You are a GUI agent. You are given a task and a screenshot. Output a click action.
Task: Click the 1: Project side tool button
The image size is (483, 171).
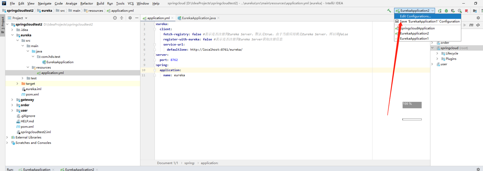click(x=3, y=26)
